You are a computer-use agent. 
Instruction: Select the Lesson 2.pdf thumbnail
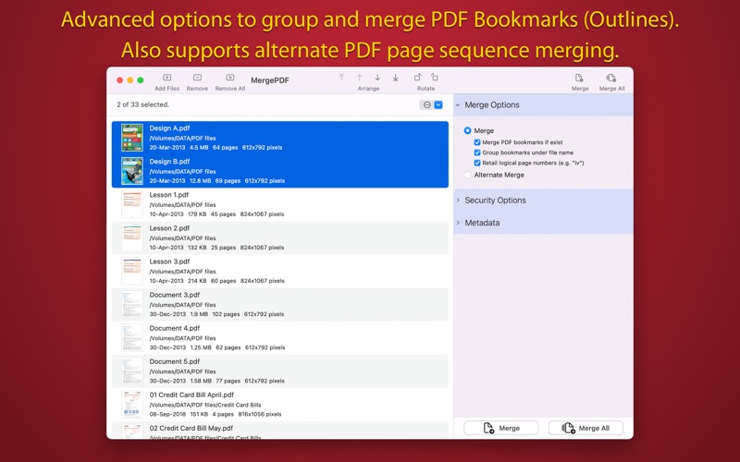point(132,238)
